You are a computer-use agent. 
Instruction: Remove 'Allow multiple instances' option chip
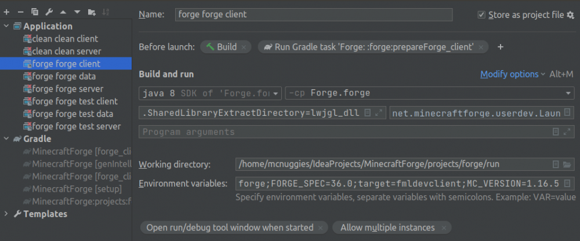click(x=444, y=228)
